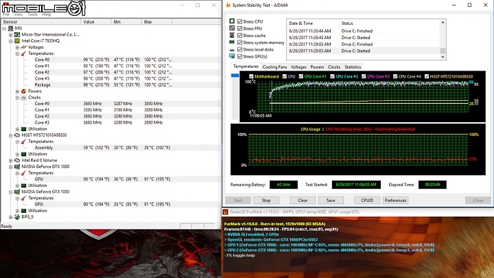Click the Max column header
This screenshot has height=278, width=494.
pos(156,22)
